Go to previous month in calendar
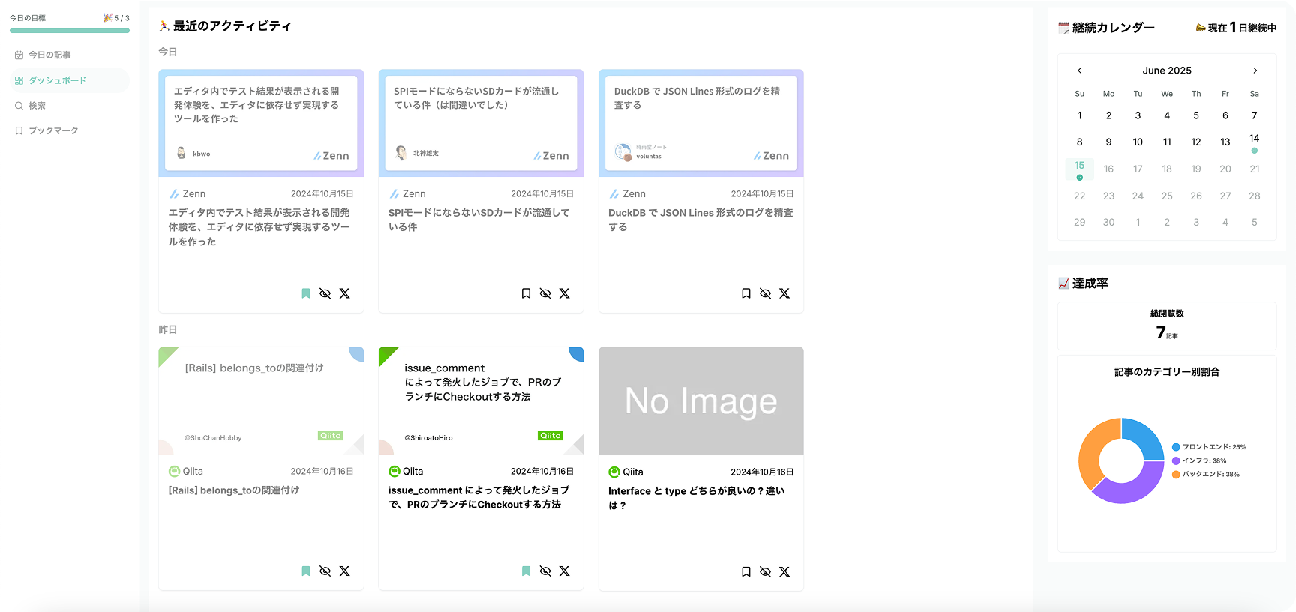The image size is (1296, 612). click(x=1080, y=70)
